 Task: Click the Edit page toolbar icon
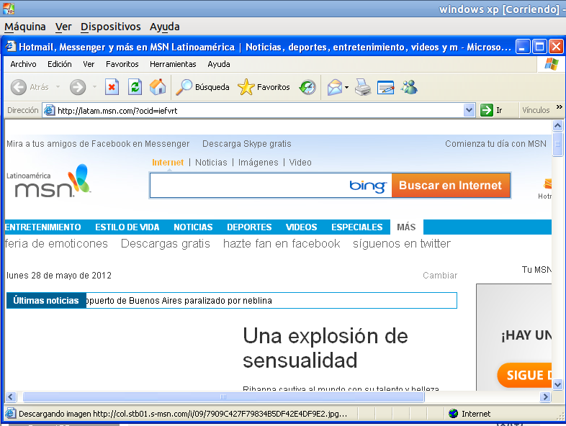point(385,87)
